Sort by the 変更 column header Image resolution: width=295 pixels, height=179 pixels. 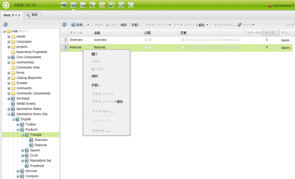[x=212, y=33]
